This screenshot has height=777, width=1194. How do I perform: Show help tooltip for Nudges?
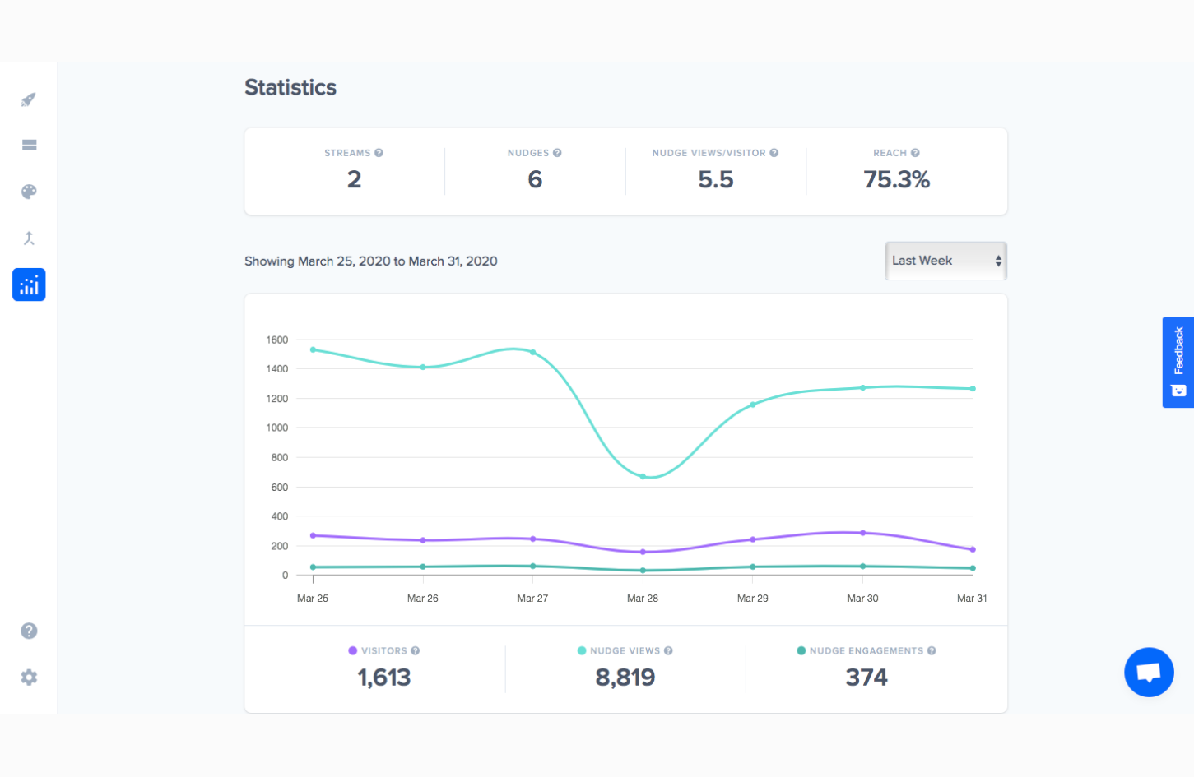click(557, 153)
